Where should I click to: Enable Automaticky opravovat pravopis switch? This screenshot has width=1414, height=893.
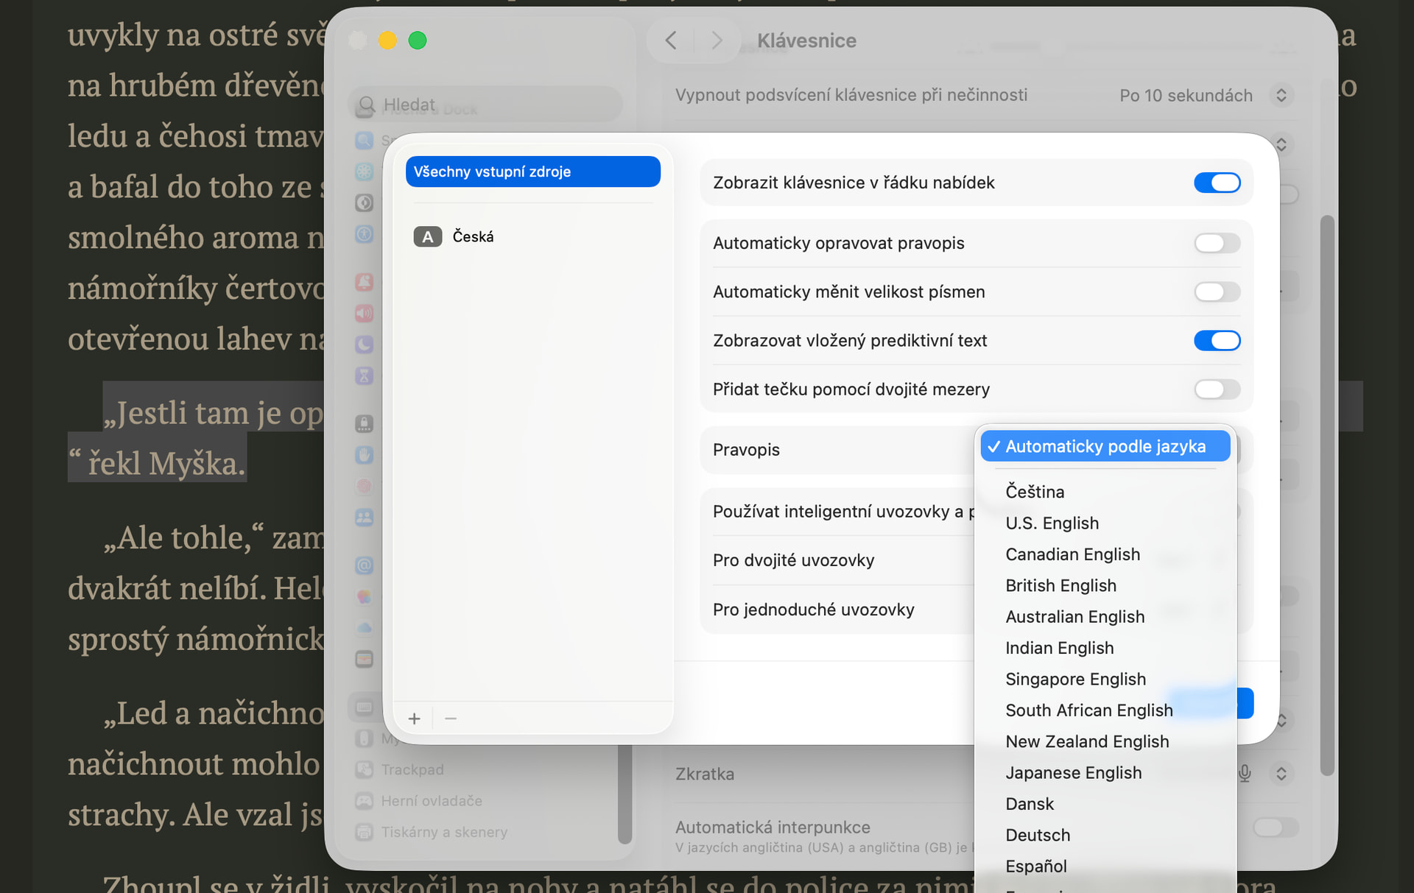(1217, 243)
